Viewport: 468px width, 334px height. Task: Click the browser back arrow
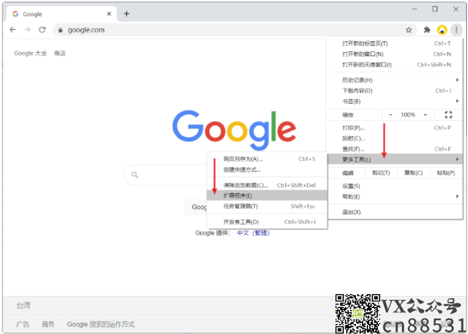coord(13,30)
